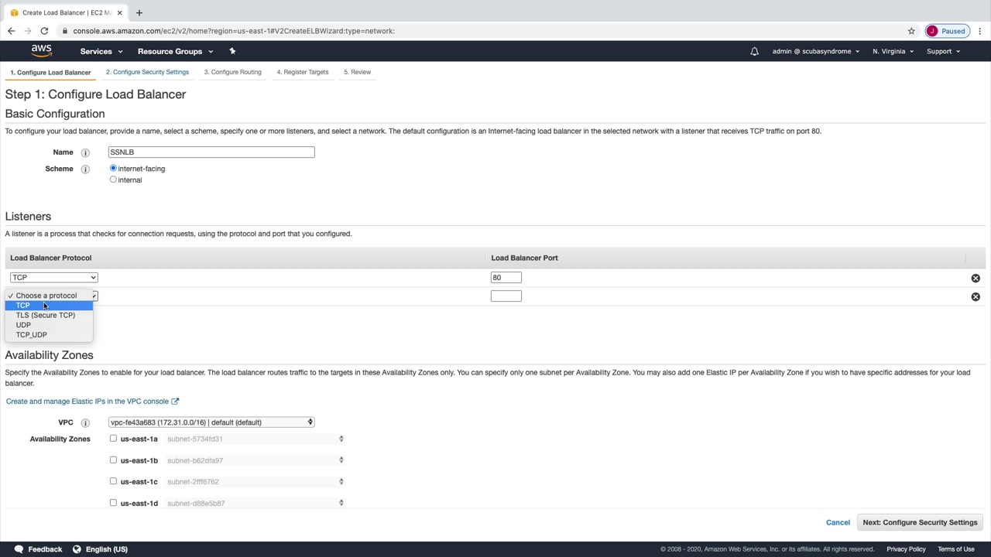Click the load balancer Name input field

click(x=211, y=152)
